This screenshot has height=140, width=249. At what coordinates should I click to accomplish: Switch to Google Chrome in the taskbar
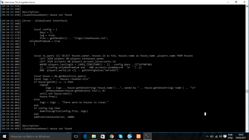111,136
